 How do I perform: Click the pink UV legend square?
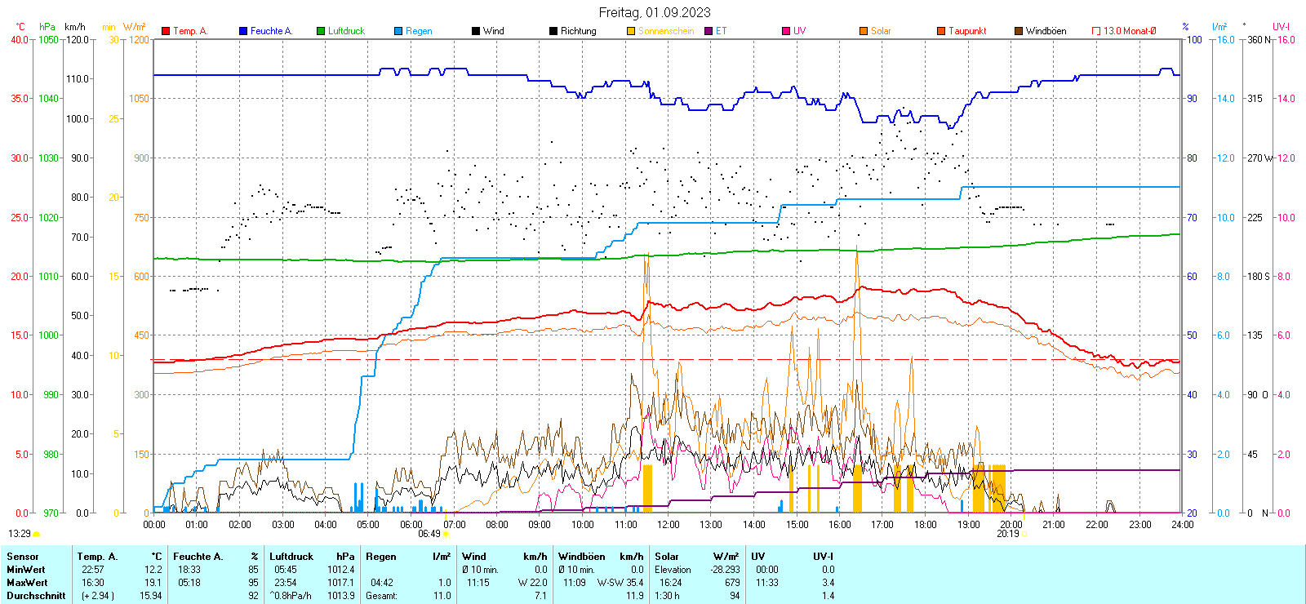786,31
